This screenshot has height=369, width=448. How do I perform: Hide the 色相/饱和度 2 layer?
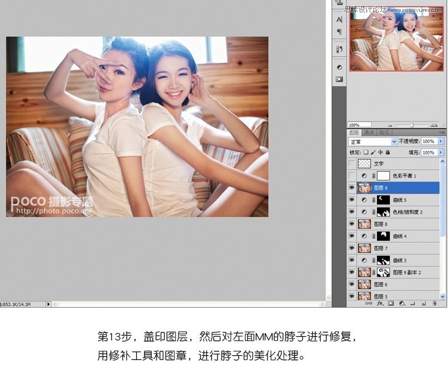click(x=352, y=212)
